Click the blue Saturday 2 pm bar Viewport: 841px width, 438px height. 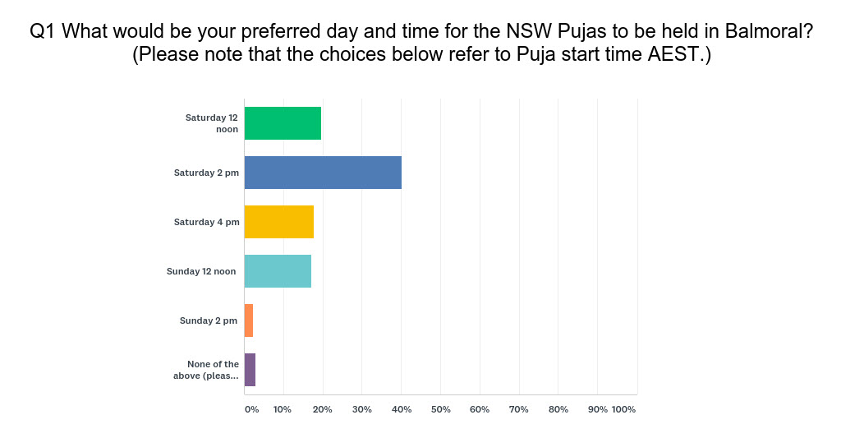[x=323, y=173]
